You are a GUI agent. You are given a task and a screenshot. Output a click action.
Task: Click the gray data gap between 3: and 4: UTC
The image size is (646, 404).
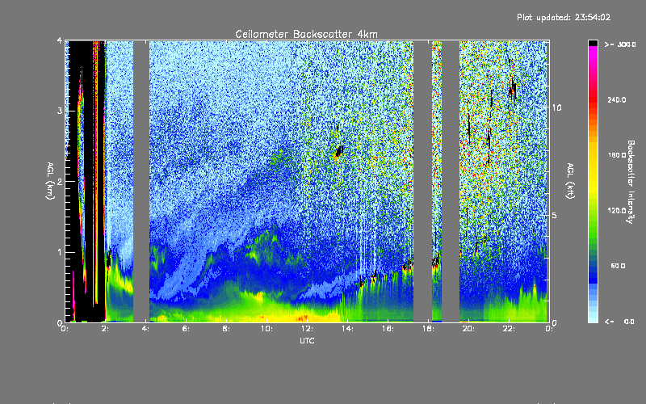tap(141, 181)
